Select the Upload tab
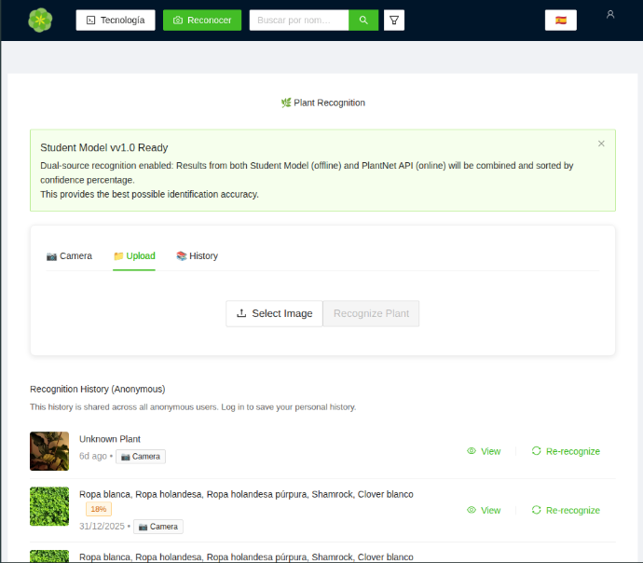This screenshot has width=643, height=563. pyautogui.click(x=134, y=256)
